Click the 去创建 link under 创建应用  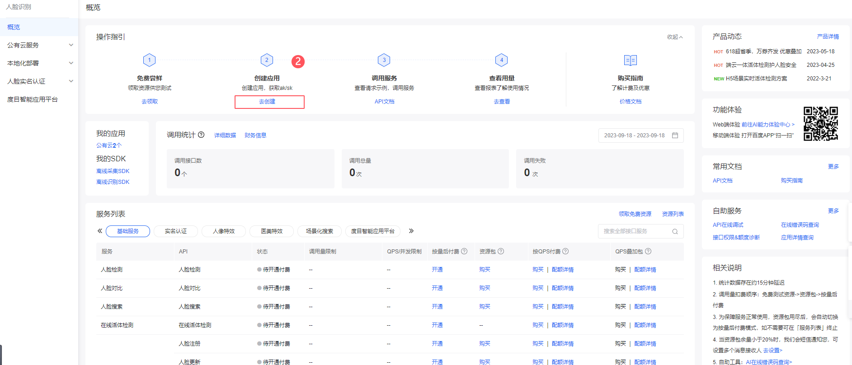(267, 102)
